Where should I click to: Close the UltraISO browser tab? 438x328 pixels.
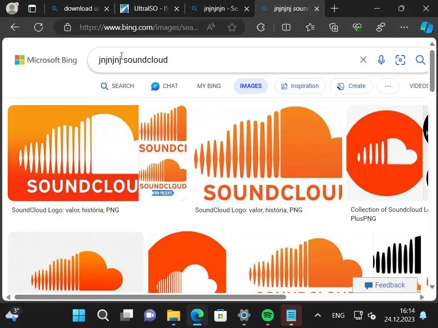pos(177,9)
